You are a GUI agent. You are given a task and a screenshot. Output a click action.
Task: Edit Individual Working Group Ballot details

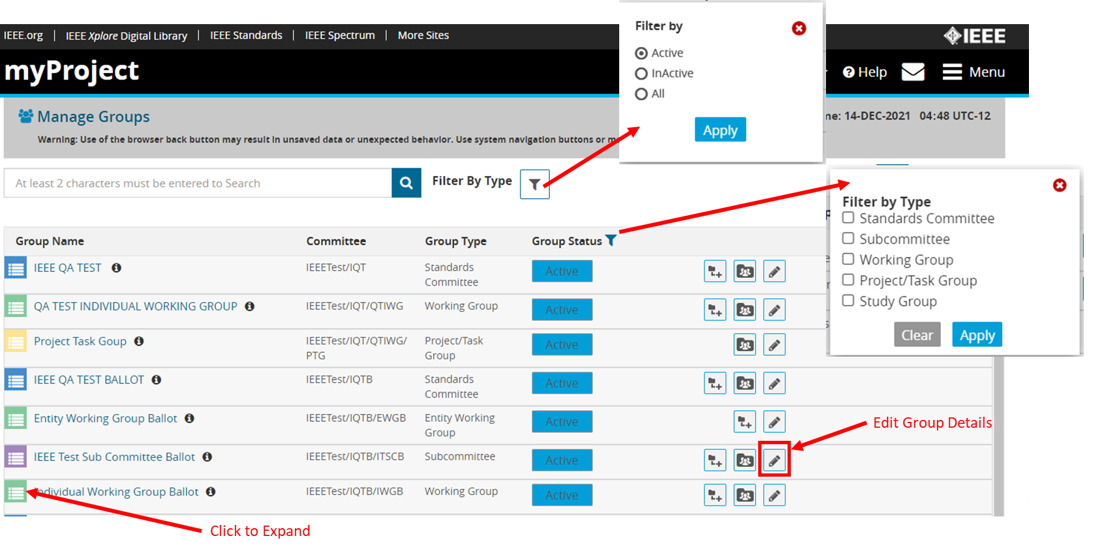[x=774, y=495]
